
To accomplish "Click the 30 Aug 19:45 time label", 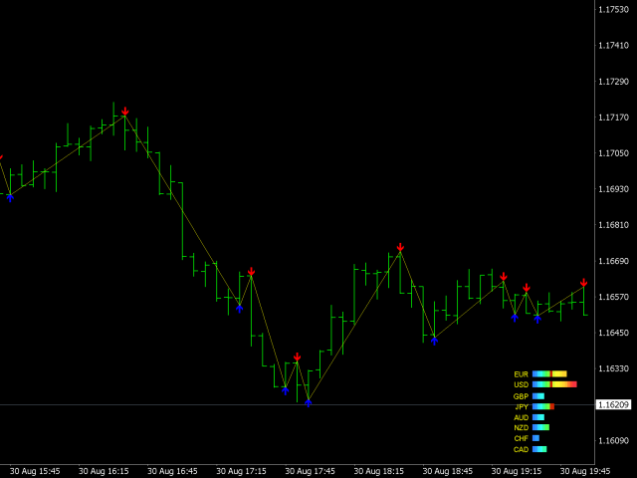I will (x=585, y=471).
